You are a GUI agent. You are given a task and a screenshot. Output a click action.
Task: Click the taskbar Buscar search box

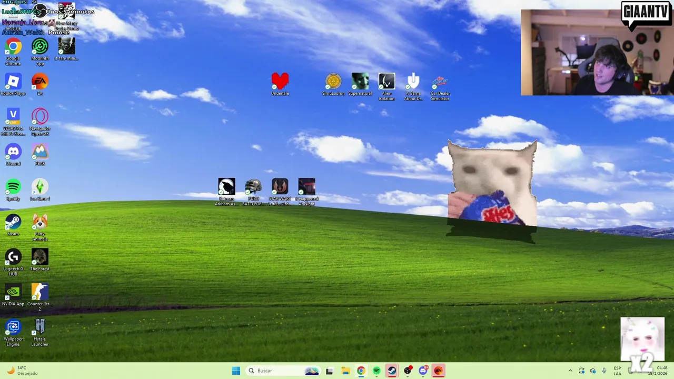click(283, 371)
